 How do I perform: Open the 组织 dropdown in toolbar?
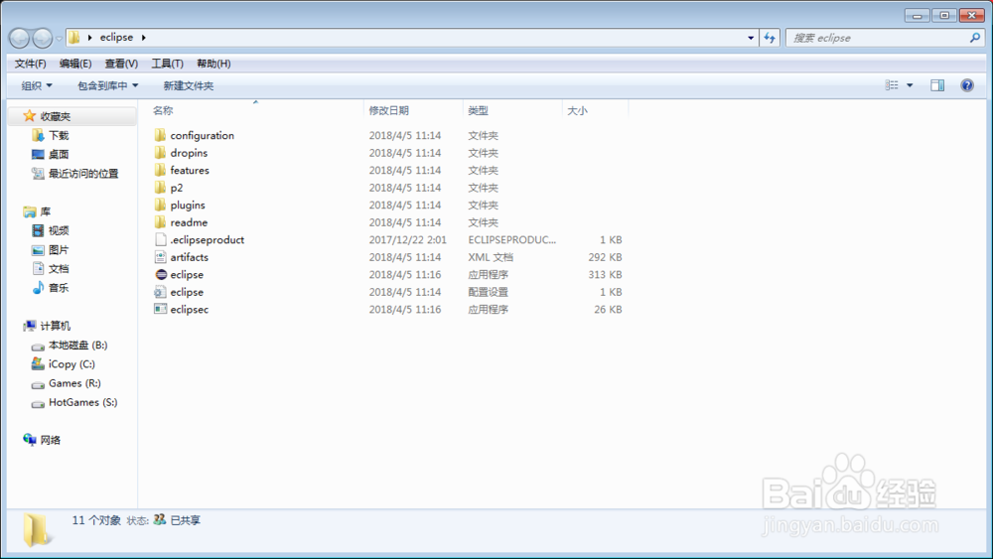tap(37, 85)
